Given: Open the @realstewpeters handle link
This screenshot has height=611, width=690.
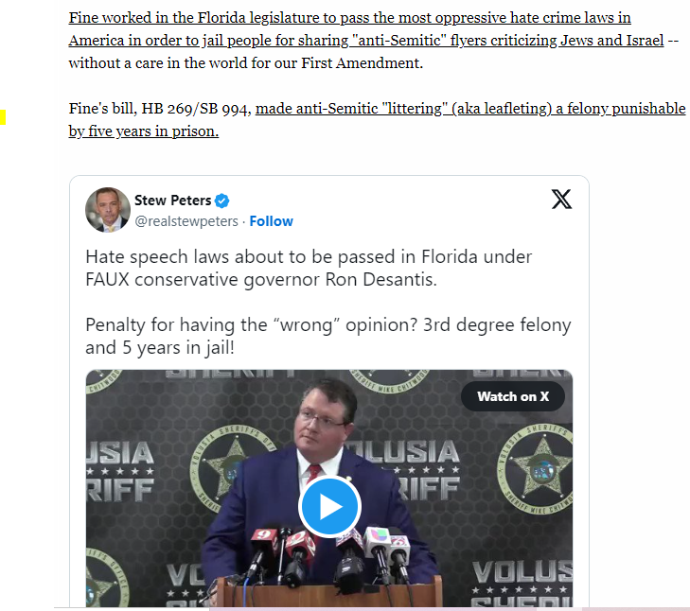Looking at the screenshot, I should click(x=186, y=220).
